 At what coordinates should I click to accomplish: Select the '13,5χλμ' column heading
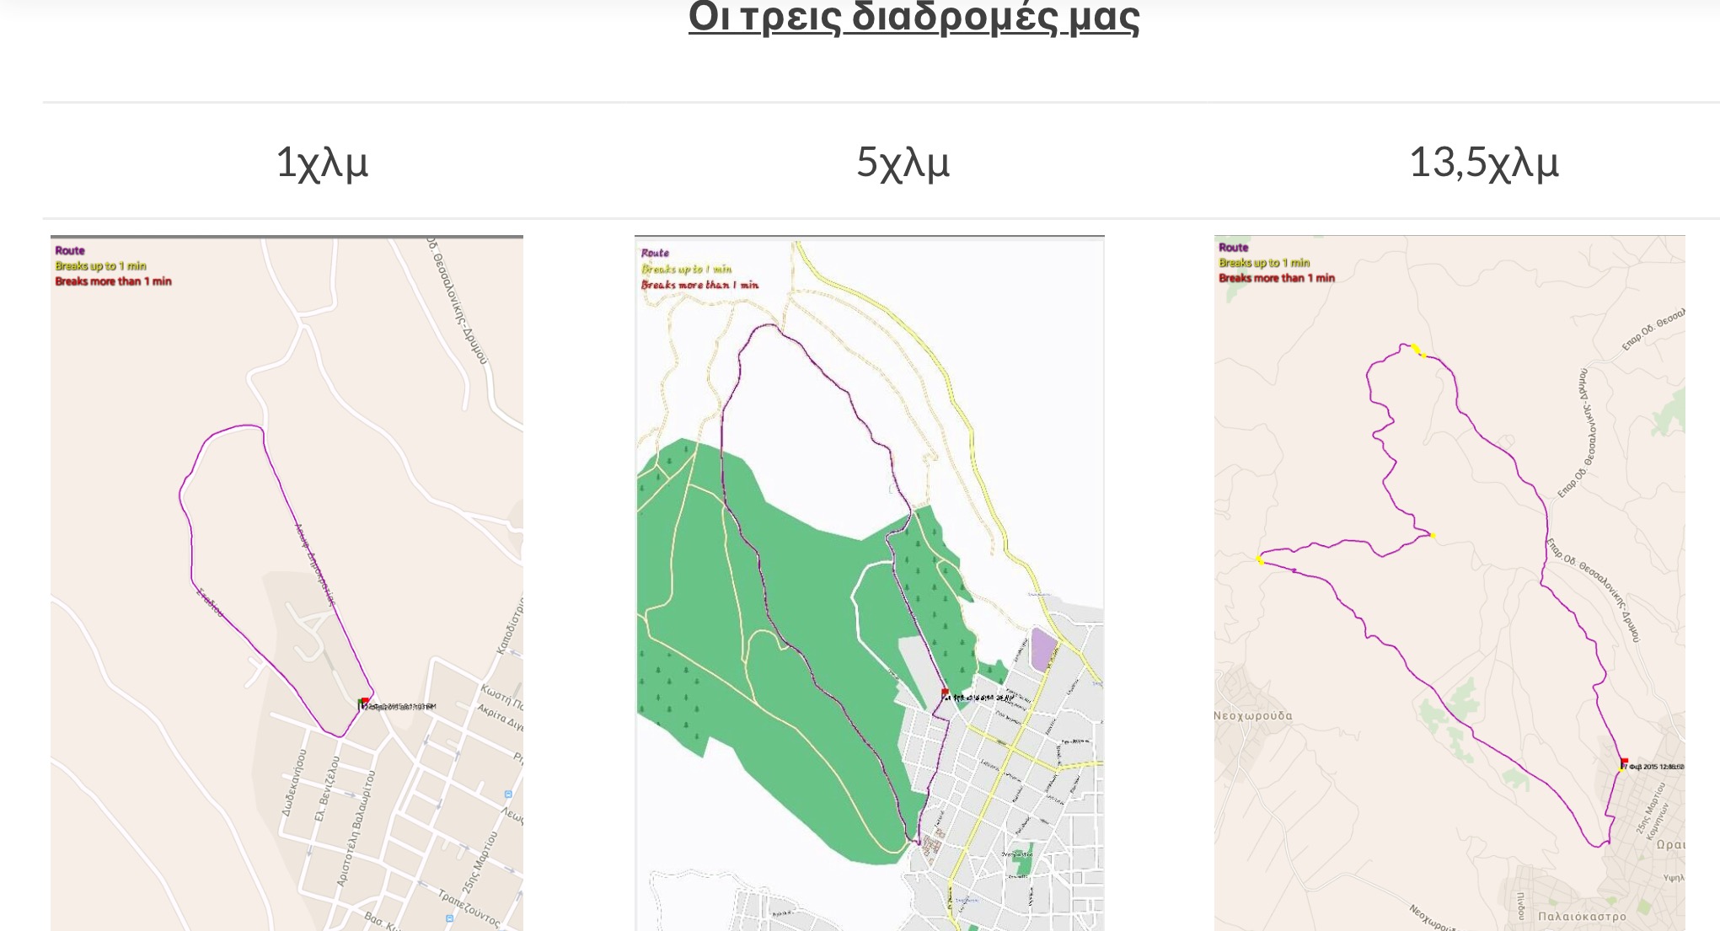1483,162
